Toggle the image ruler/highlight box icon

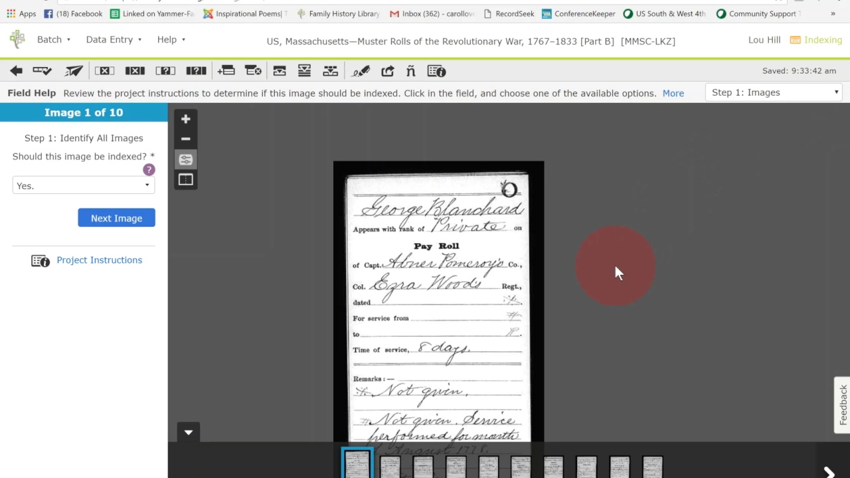186,179
